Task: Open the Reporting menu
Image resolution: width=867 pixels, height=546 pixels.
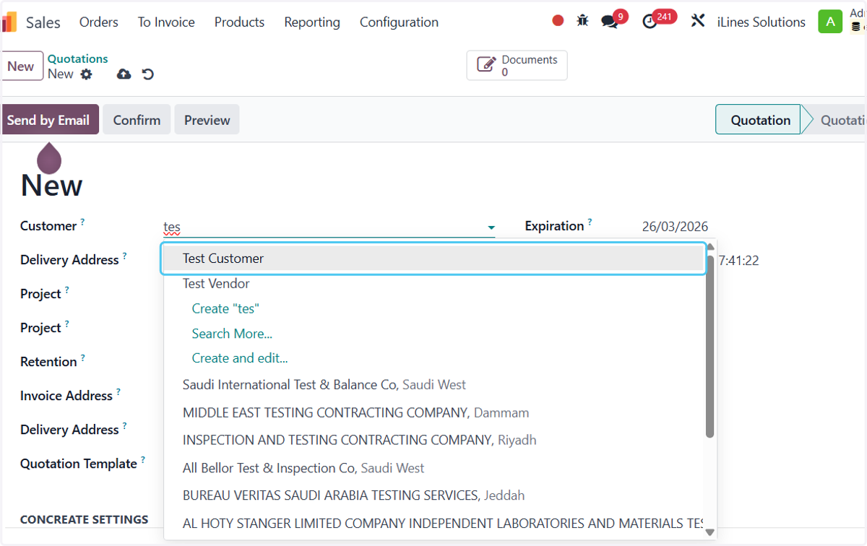Action: pos(312,22)
